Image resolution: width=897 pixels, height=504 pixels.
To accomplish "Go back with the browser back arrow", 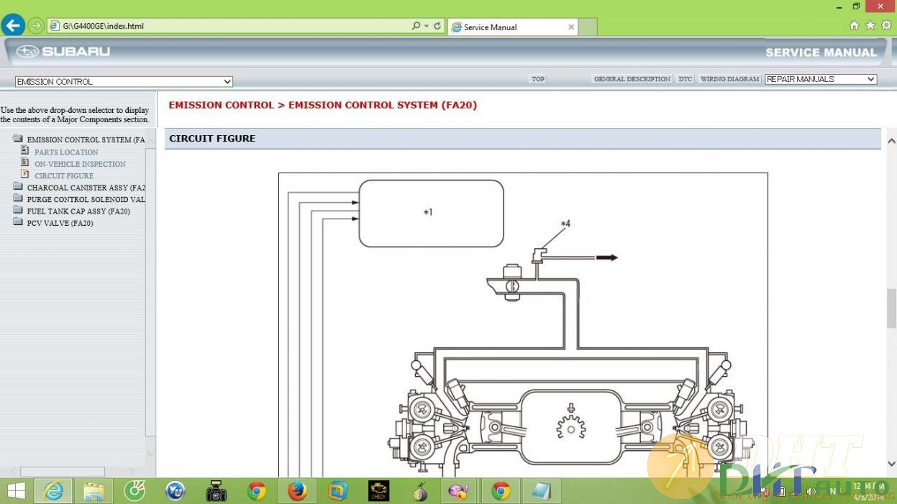I will coord(13,25).
